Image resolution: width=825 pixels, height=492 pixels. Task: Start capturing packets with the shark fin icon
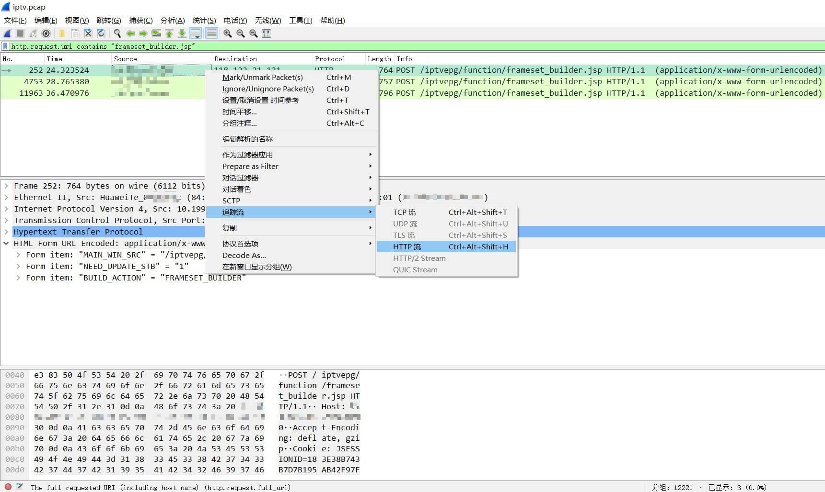7,34
